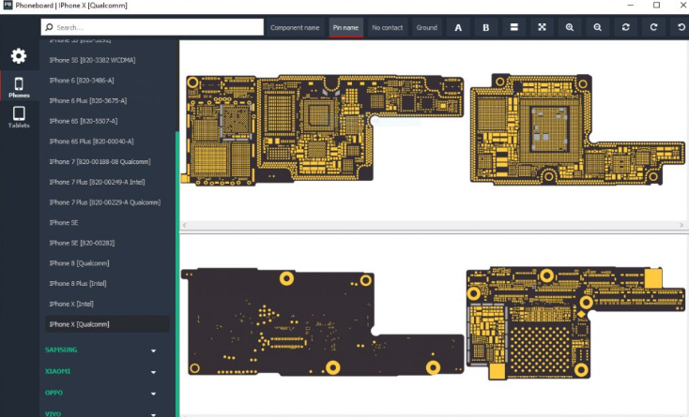Show board side A
The image size is (689, 417).
tap(458, 27)
